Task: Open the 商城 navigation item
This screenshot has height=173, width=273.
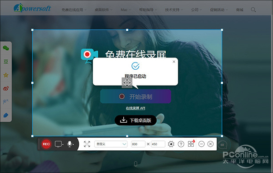Action: (240, 10)
